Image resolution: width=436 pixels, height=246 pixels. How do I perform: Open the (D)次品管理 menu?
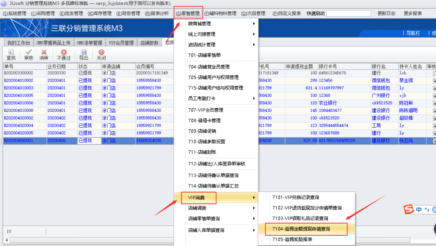coord(253,13)
